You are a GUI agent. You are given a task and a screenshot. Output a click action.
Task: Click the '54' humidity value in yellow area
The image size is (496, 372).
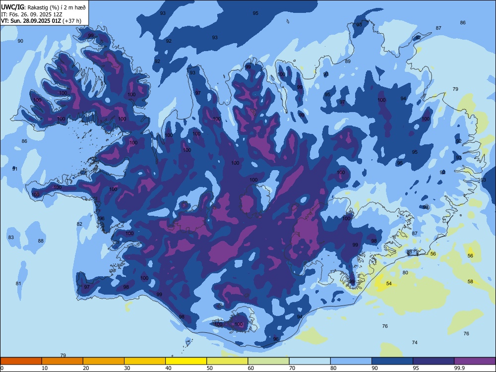pos(389,283)
